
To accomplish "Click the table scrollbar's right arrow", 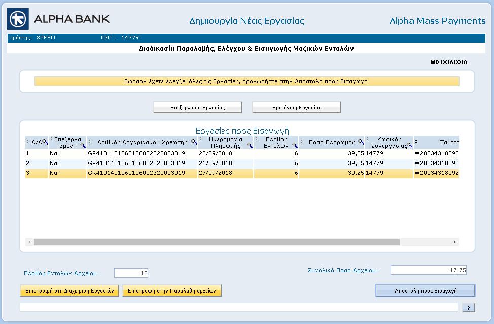I will tap(454, 242).
